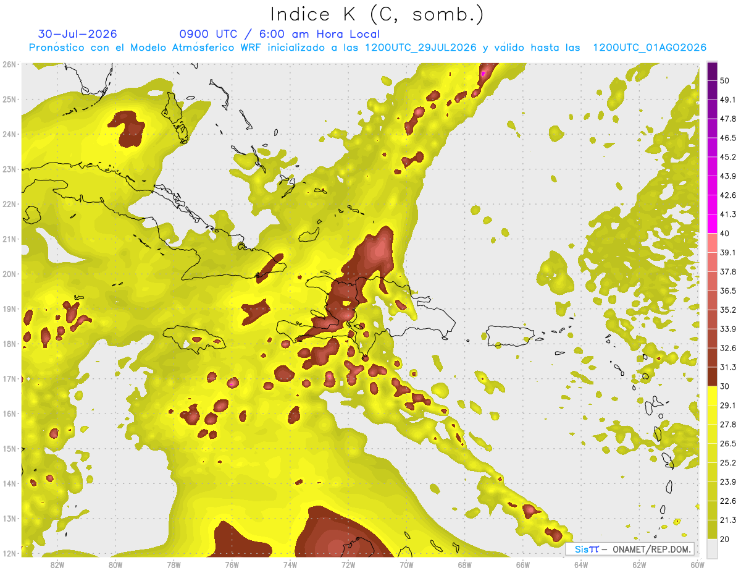Click the 70W longitude label
This screenshot has height=573, width=741.
tap(406, 565)
